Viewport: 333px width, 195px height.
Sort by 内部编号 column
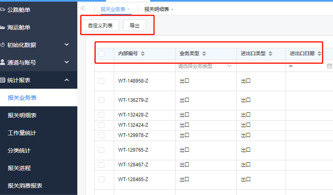143,54
